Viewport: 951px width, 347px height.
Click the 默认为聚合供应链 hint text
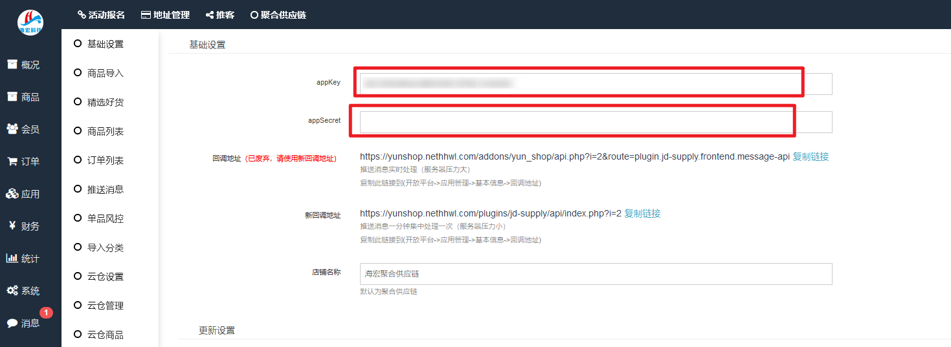pos(388,291)
